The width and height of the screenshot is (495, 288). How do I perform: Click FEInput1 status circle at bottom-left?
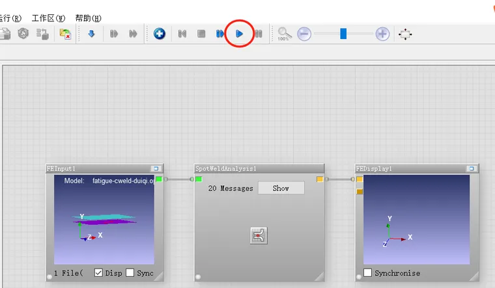pyautogui.click(x=49, y=277)
